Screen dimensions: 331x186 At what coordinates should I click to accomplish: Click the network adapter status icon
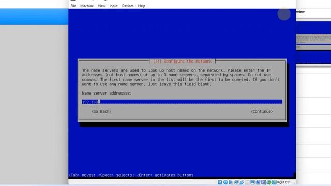click(x=236, y=182)
